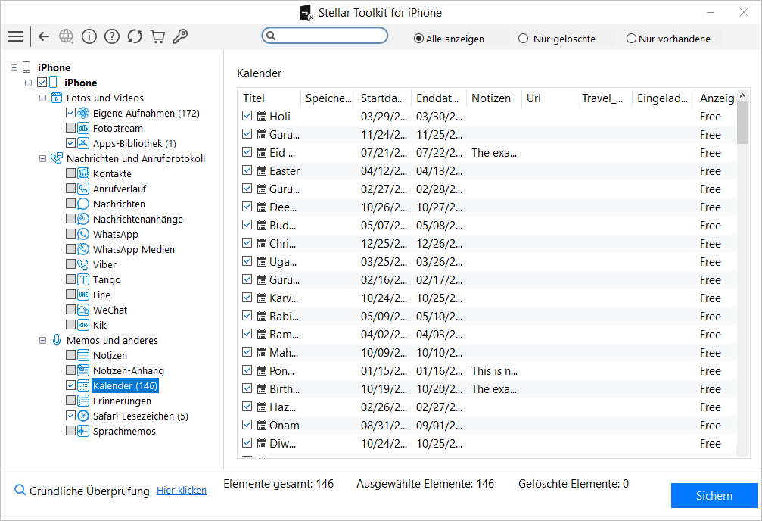The height and width of the screenshot is (521, 762).
Task: Click the calendar list scrollbar thumb
Action: (742, 123)
